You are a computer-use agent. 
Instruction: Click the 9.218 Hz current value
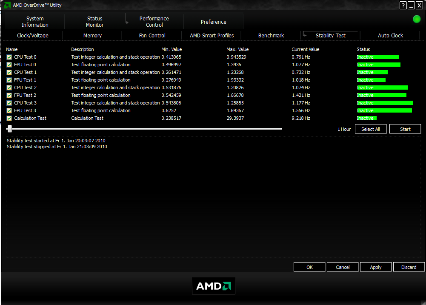pyautogui.click(x=301, y=118)
